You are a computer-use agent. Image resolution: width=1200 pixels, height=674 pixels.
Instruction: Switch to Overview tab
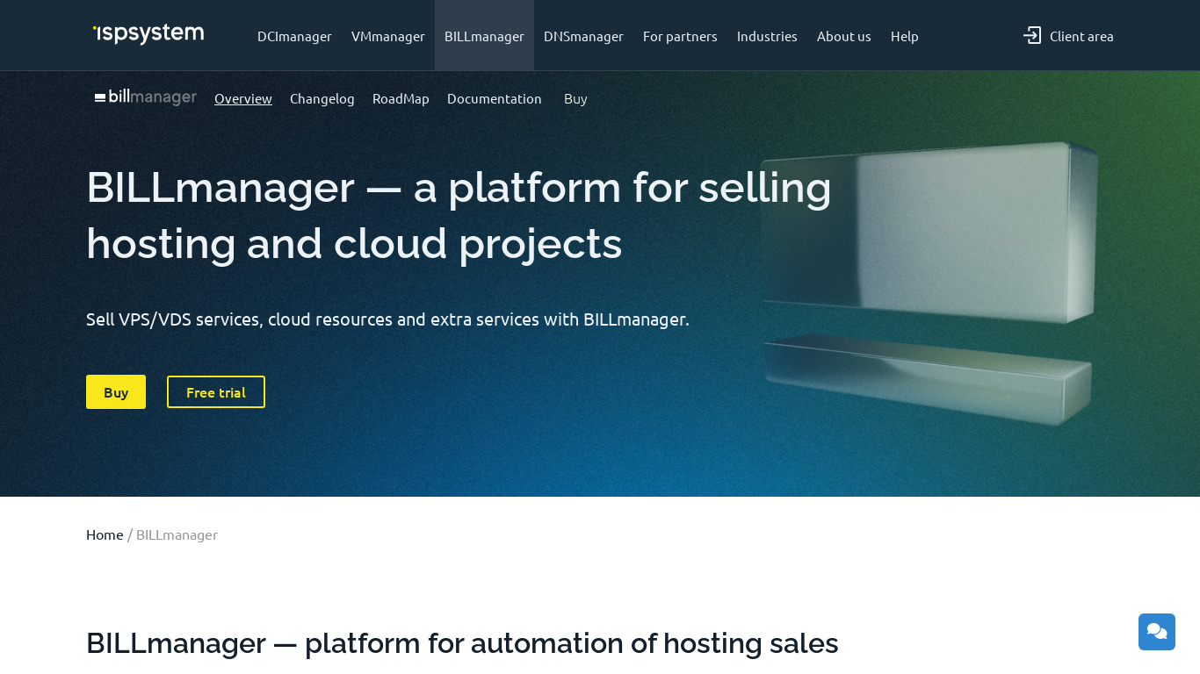pyautogui.click(x=243, y=98)
